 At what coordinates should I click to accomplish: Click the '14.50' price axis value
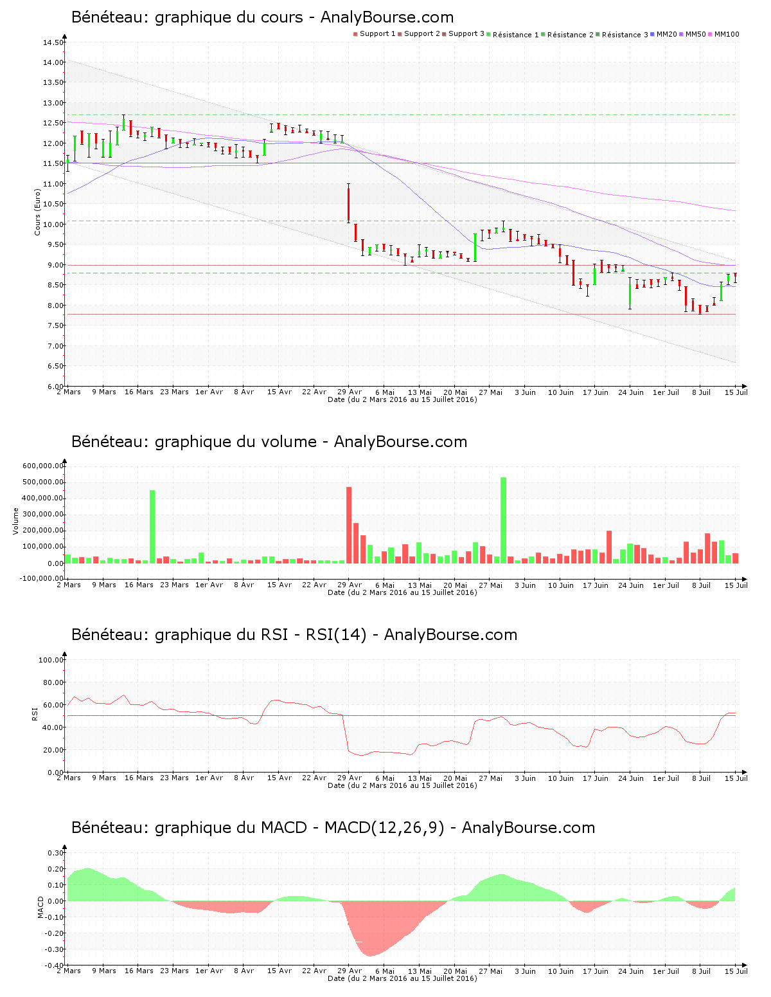(x=53, y=42)
